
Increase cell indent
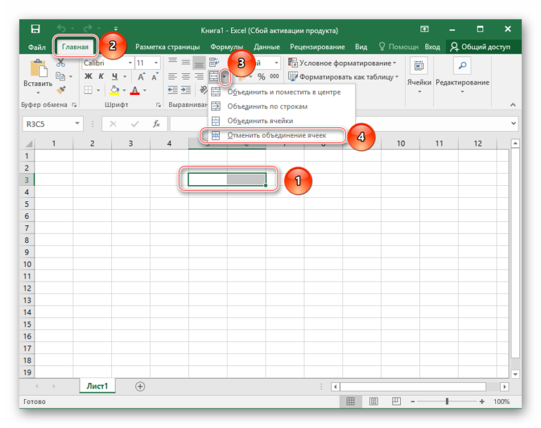pyautogui.click(x=186, y=90)
